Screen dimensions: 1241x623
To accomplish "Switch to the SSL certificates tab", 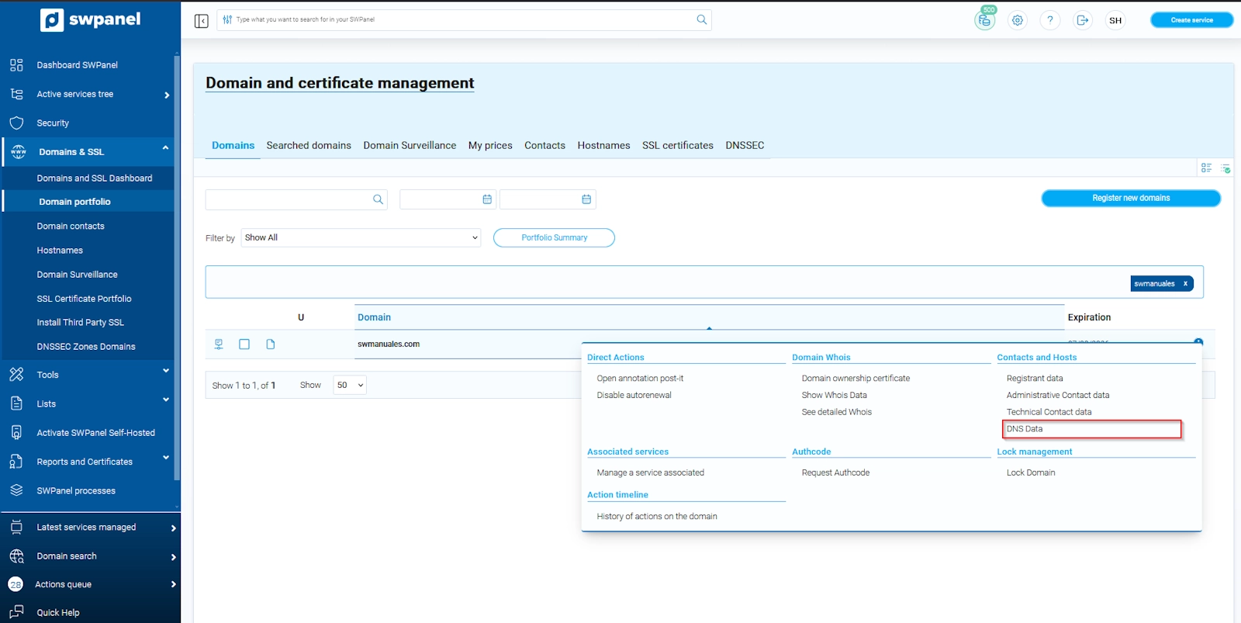I will coord(677,146).
